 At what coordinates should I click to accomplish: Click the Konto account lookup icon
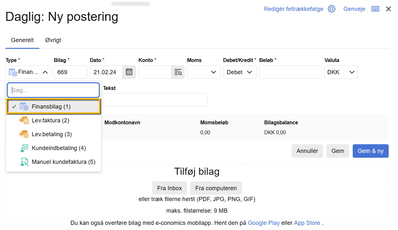tap(178, 72)
